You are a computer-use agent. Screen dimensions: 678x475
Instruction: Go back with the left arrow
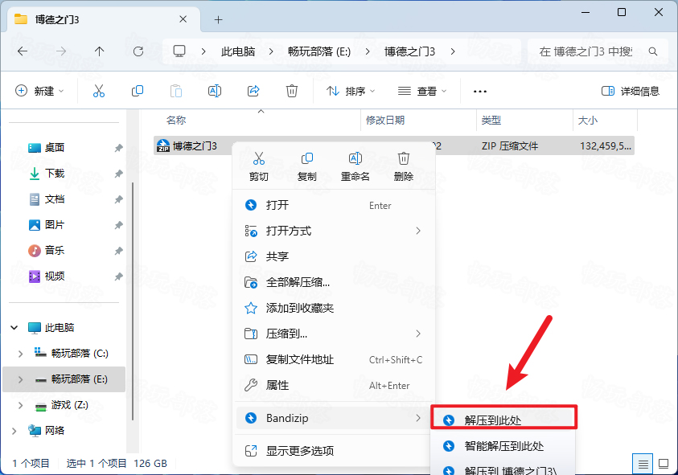tap(23, 51)
